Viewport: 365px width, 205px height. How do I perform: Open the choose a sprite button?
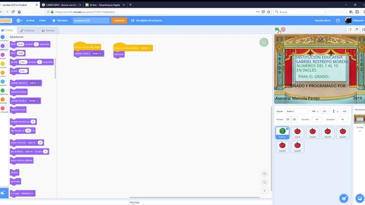[344, 198]
